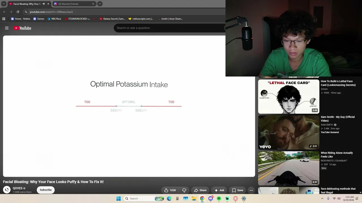Open the RICKYMOTO channel name
Viewport: 362px width, 203px height.
click(334, 161)
